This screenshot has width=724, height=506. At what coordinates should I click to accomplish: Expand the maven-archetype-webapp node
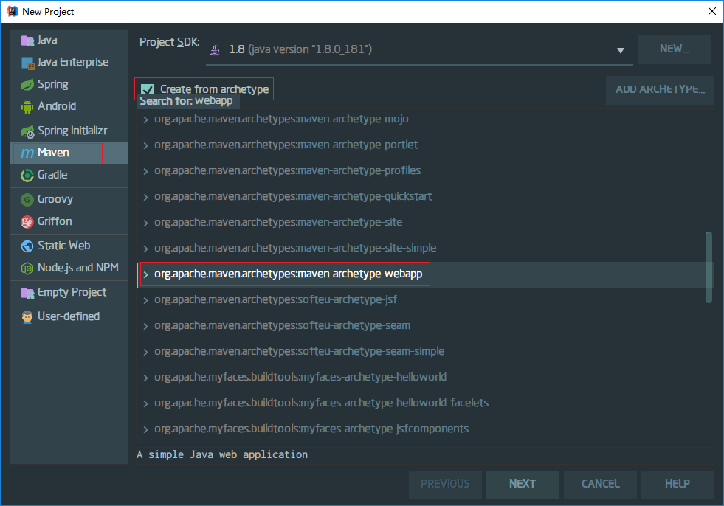coord(145,275)
